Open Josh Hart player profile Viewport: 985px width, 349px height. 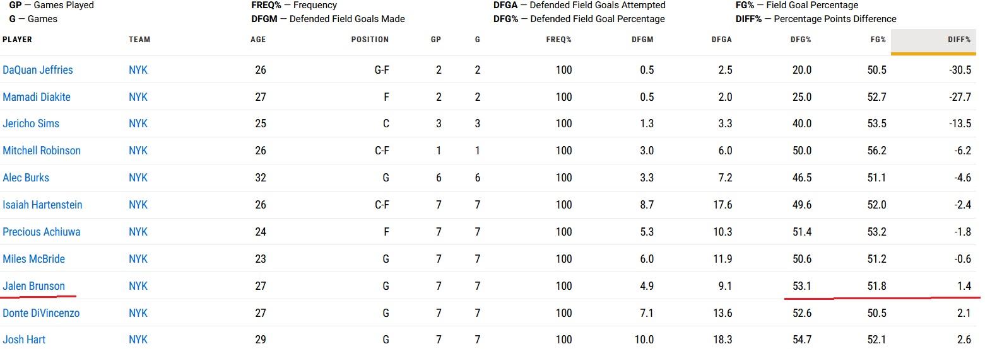[x=24, y=340]
